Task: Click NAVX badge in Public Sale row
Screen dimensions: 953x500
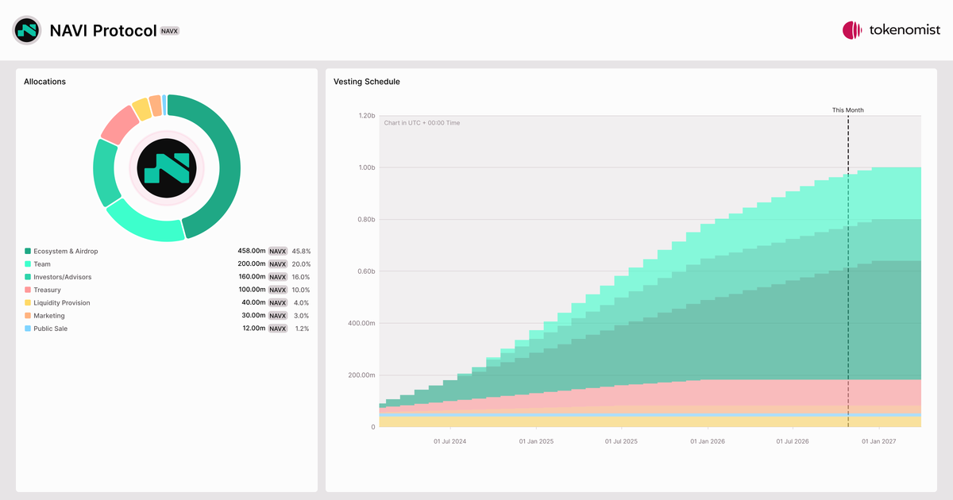Action: pyautogui.click(x=277, y=329)
